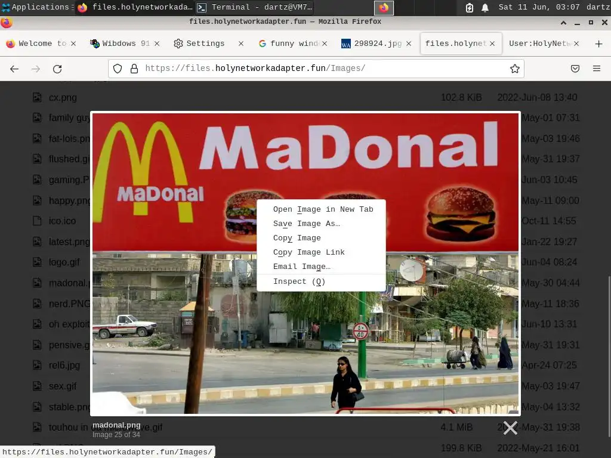
Task: Click the browser back arrow
Action: pyautogui.click(x=14, y=69)
